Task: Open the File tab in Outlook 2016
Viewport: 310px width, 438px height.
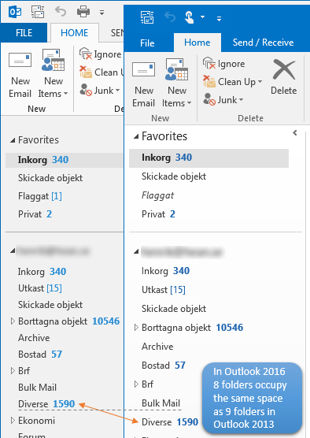Action: click(x=147, y=43)
